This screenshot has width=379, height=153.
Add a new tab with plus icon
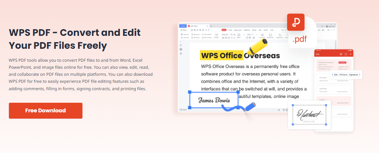(211, 26)
